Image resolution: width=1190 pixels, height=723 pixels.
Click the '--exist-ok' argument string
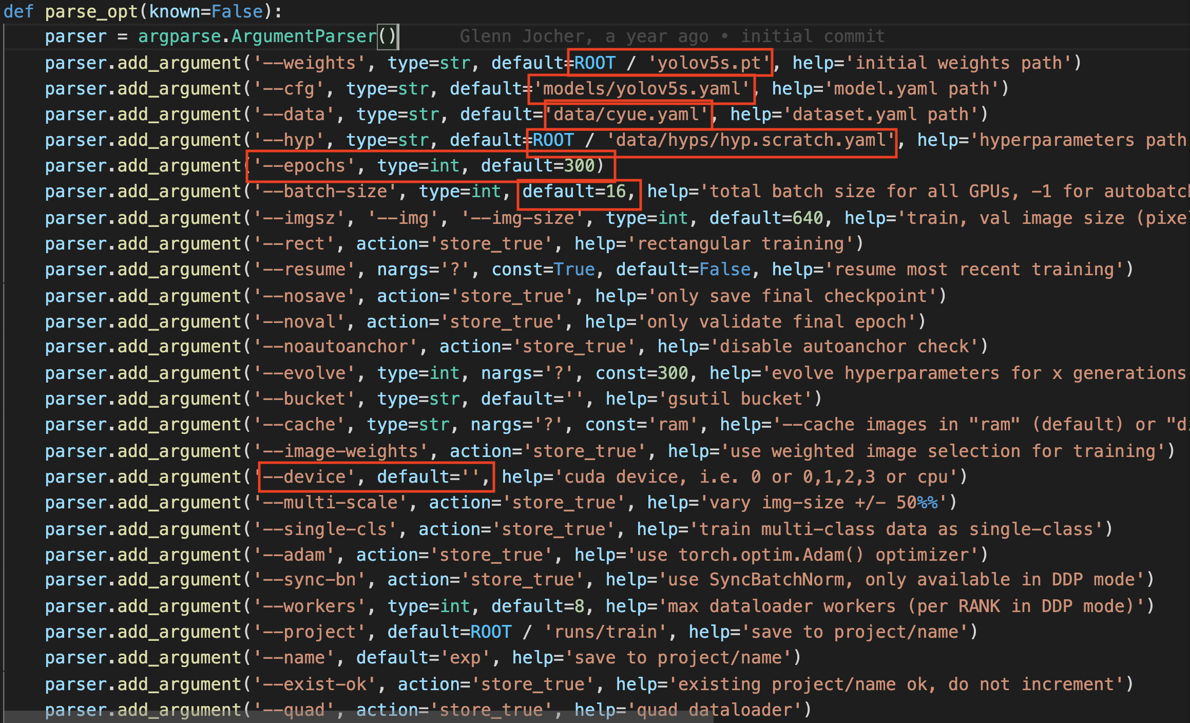314,684
